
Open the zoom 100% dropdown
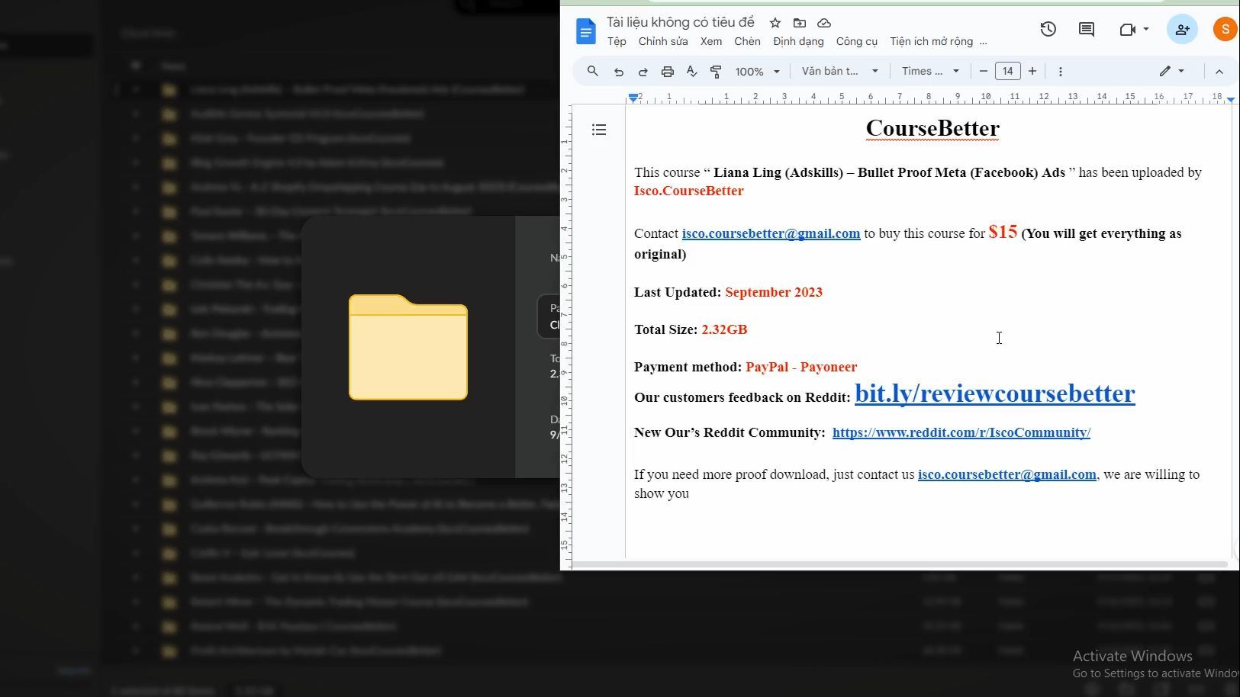click(757, 71)
